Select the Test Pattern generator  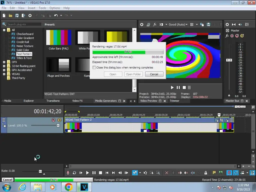click(24, 54)
